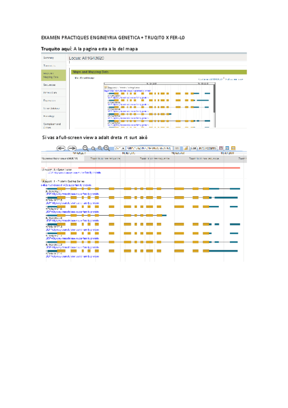Screen dimensions: 288x408
Task: Click the Full screen view link
Action: coord(234,79)
